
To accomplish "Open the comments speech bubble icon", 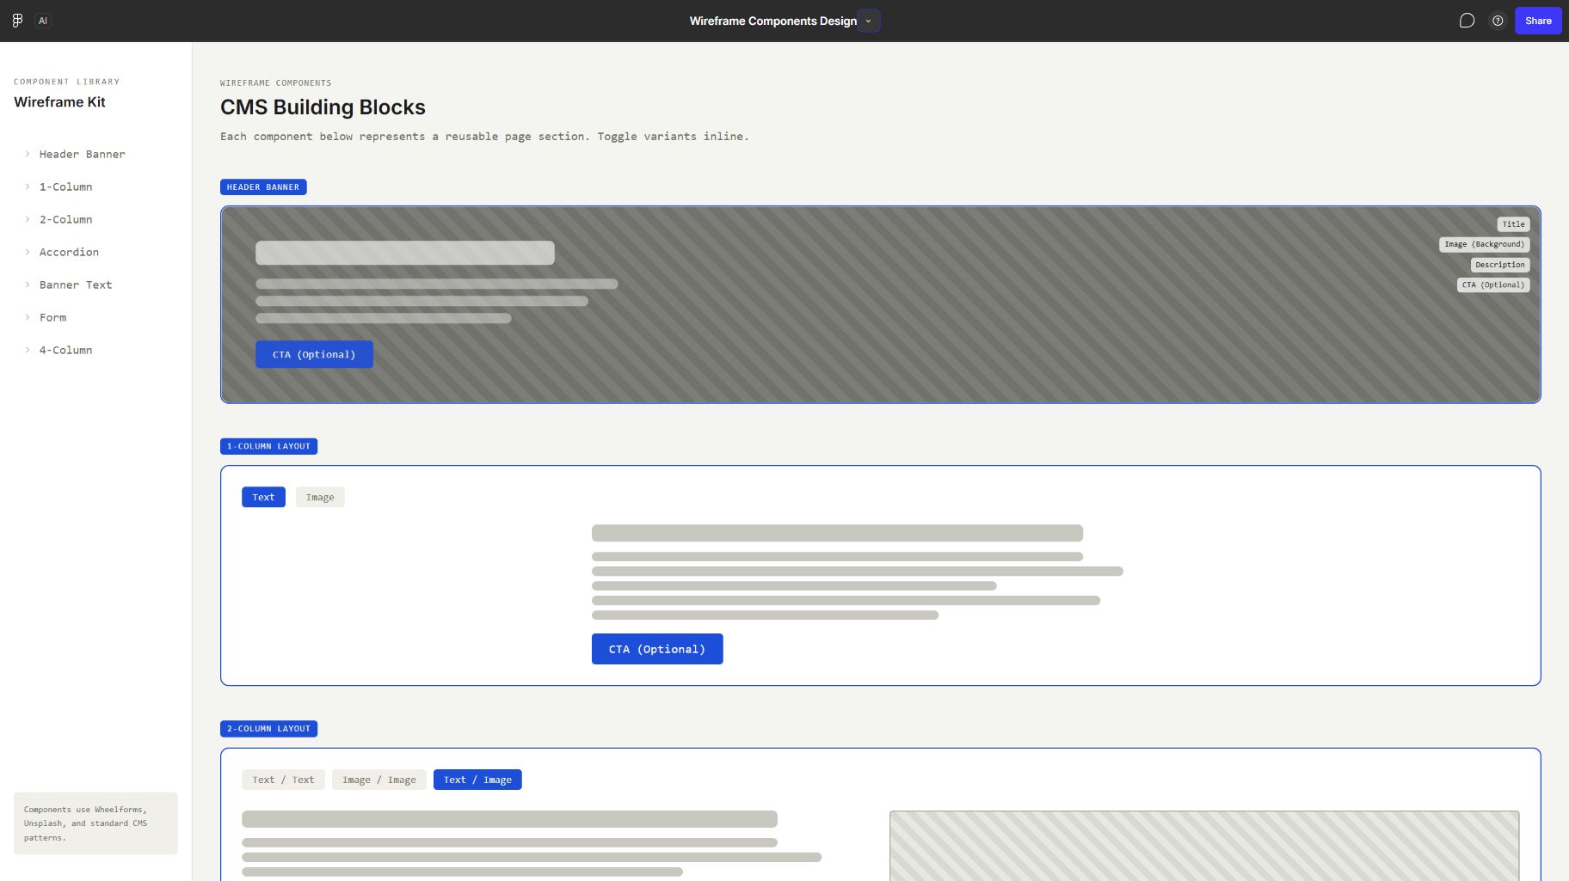I will [x=1467, y=21].
